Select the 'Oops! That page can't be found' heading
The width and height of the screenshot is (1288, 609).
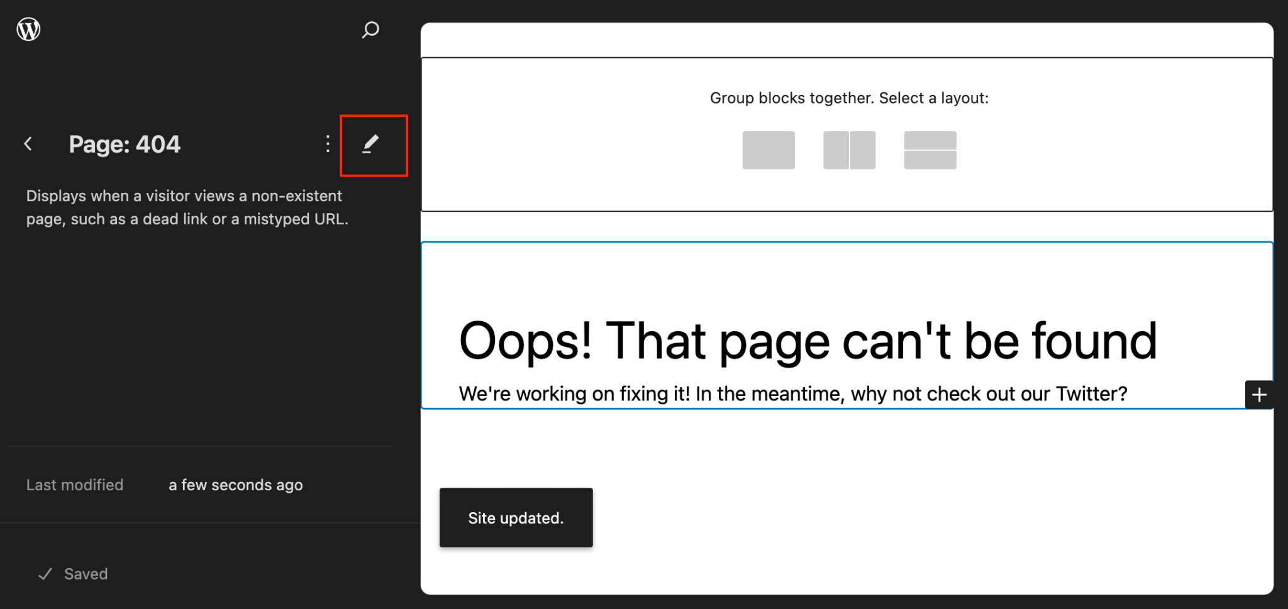tap(808, 341)
